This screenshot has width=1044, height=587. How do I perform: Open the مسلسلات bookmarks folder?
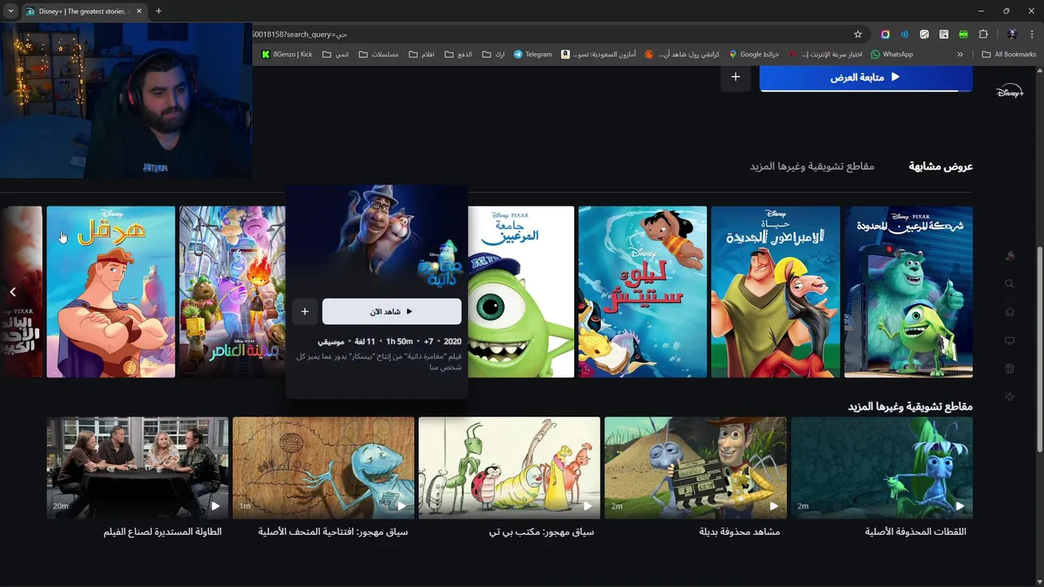pos(378,55)
